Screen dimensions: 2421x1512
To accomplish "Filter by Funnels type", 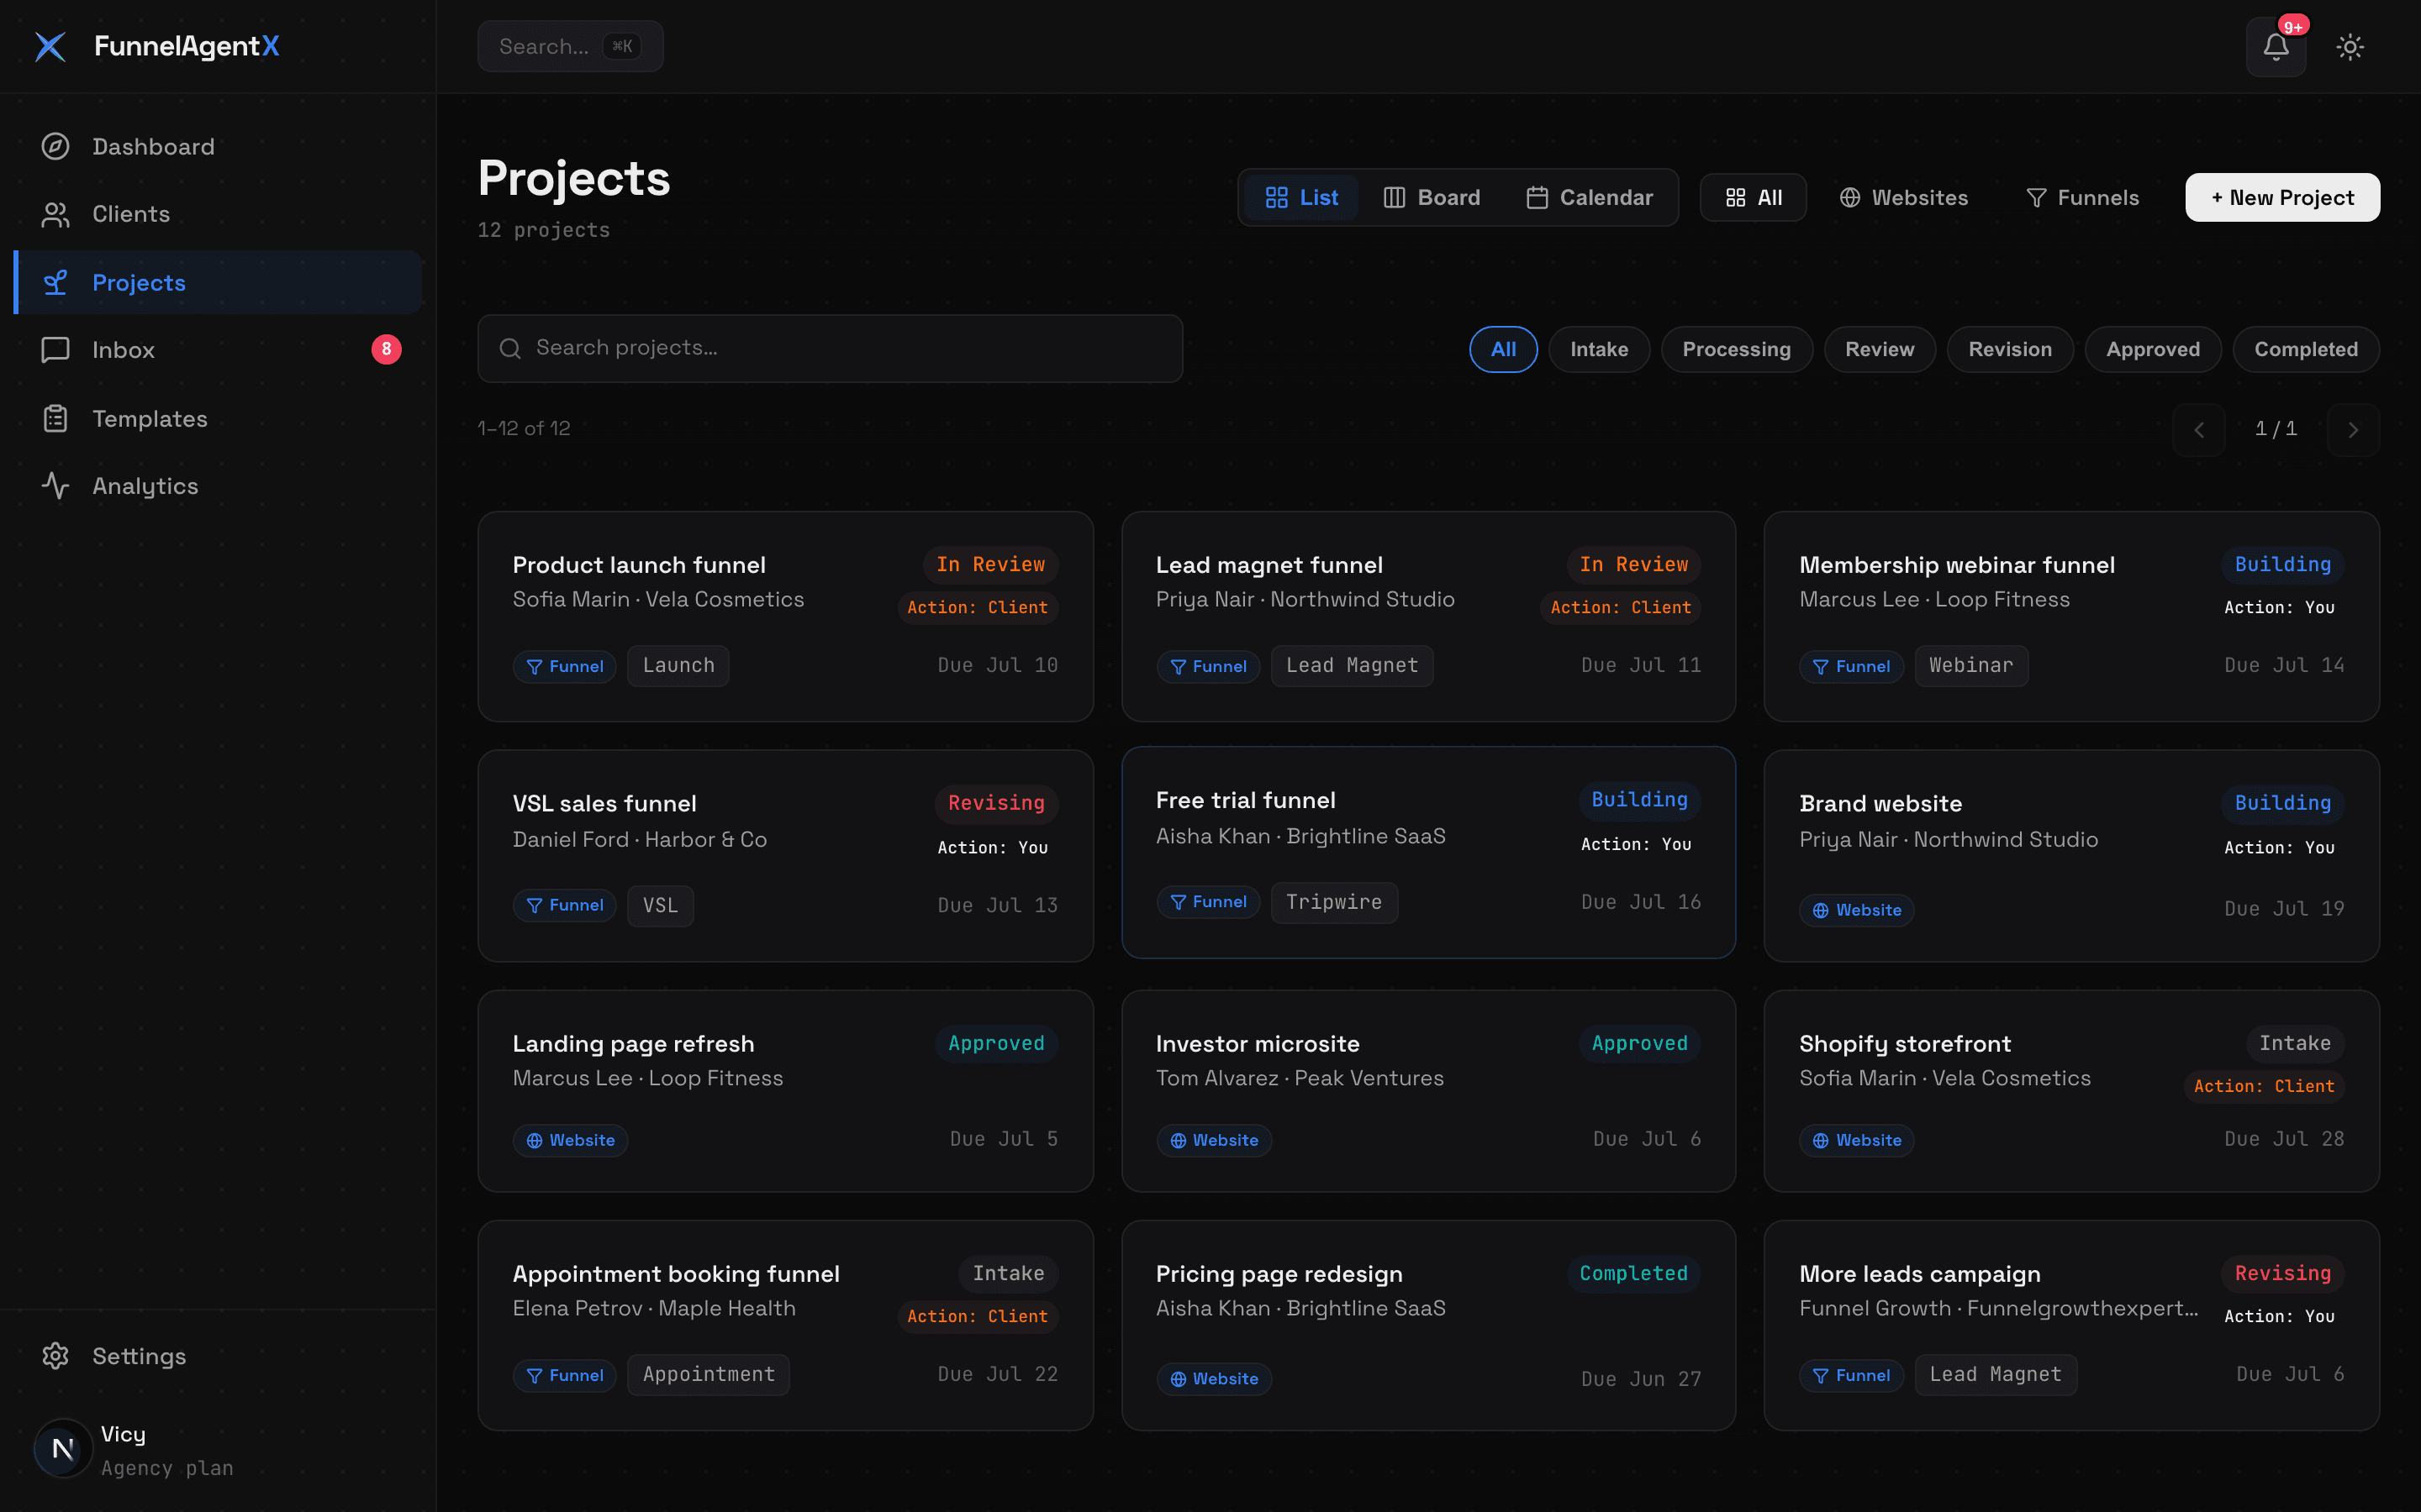I will coord(2083,197).
